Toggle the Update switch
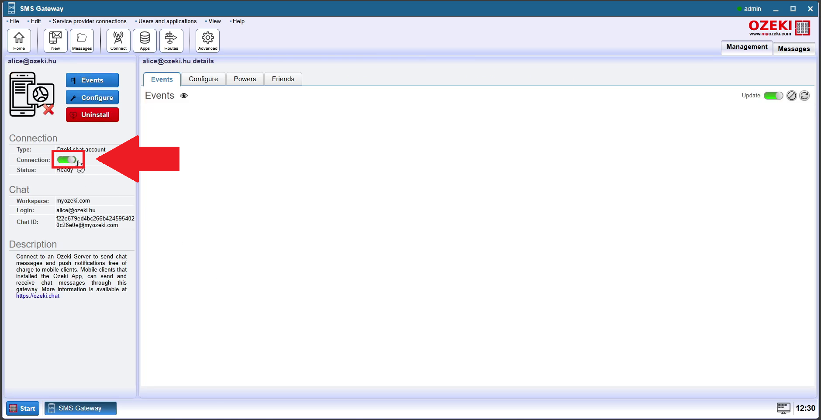821x420 pixels. tap(773, 96)
